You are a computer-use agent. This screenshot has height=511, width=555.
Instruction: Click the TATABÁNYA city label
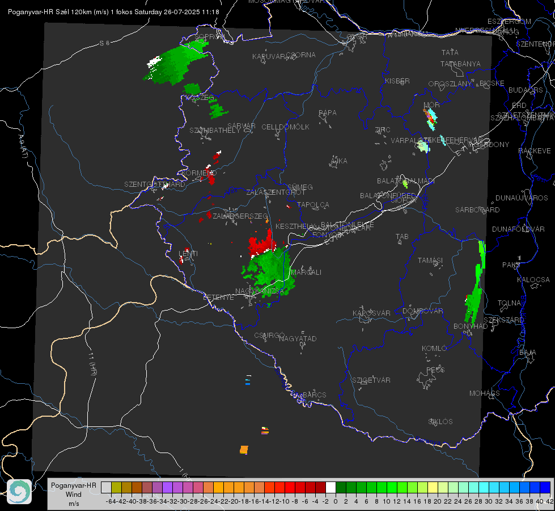(460, 64)
